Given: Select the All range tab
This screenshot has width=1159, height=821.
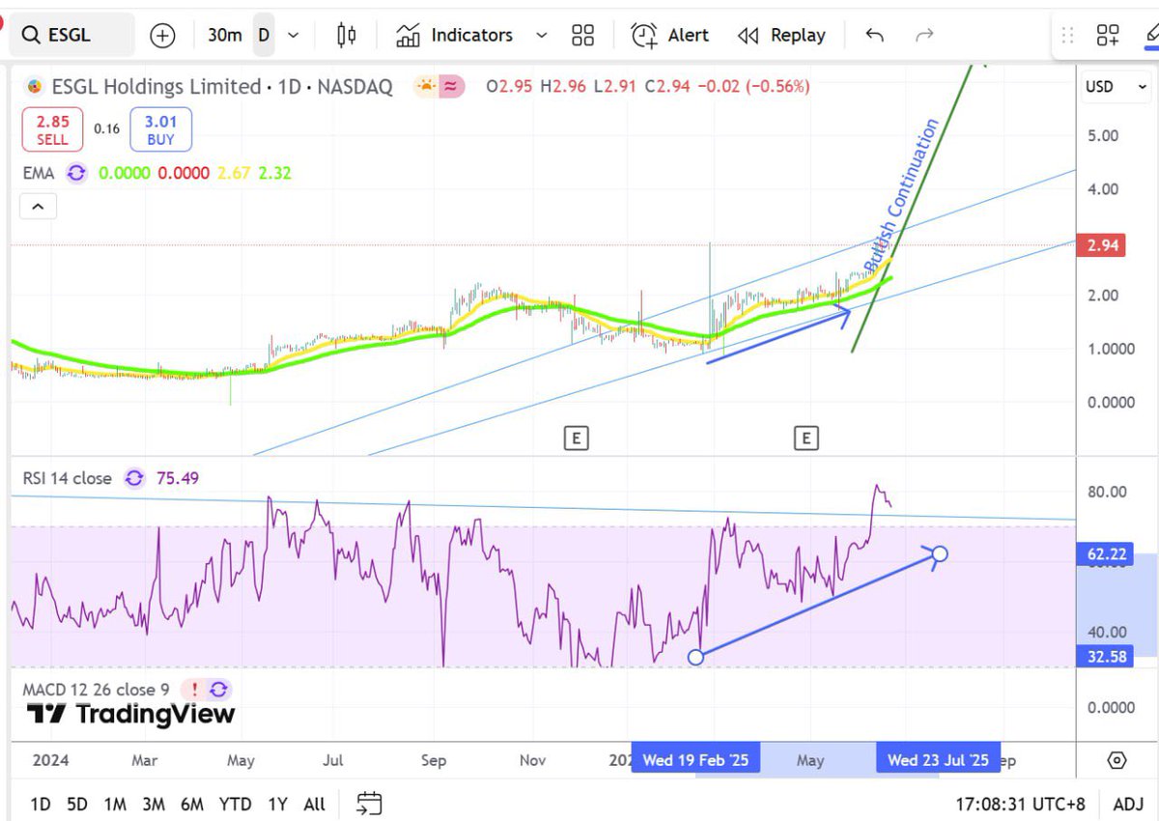Looking at the screenshot, I should (314, 804).
